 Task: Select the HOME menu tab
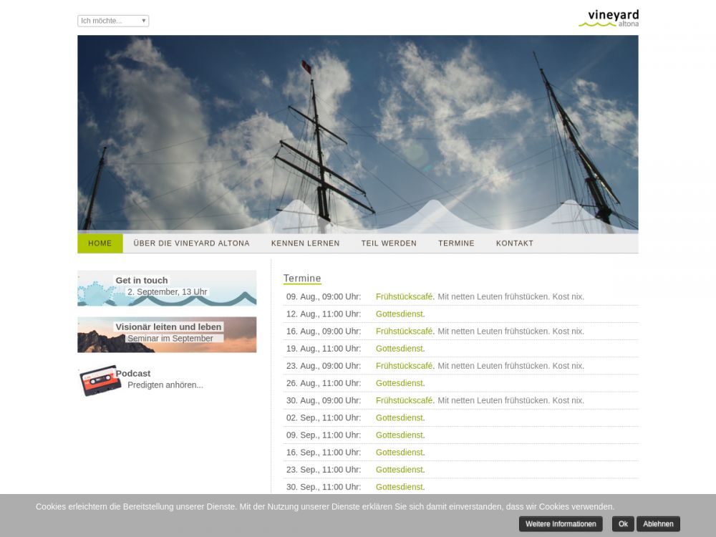tap(100, 243)
